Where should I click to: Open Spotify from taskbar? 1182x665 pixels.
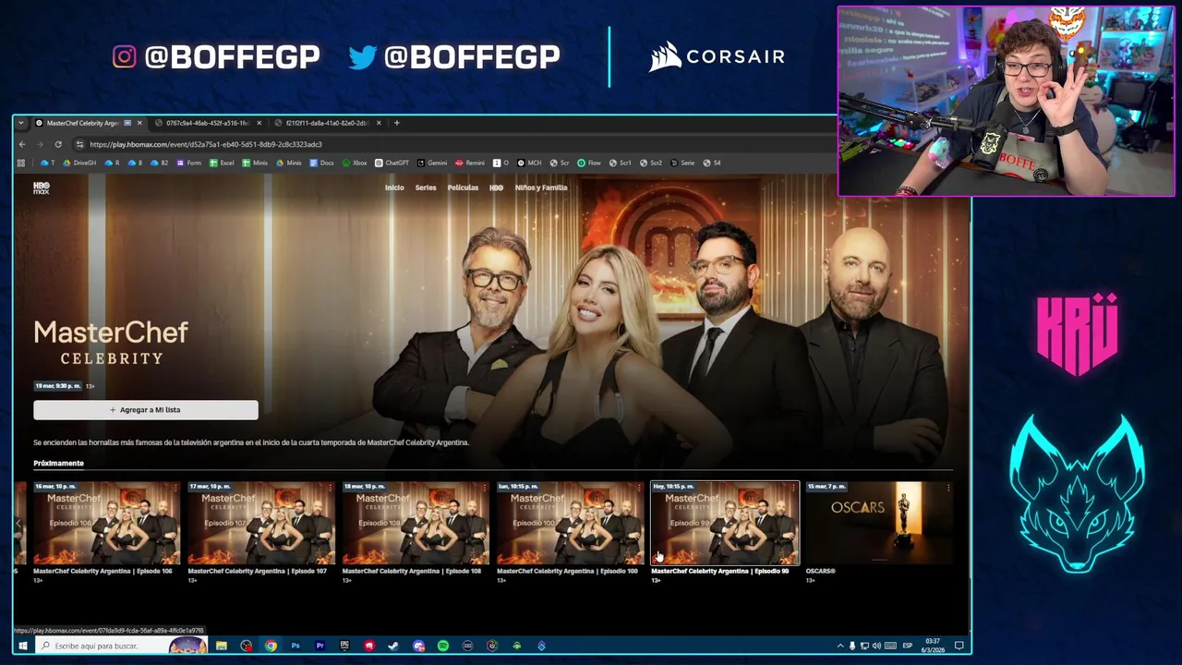[443, 646]
